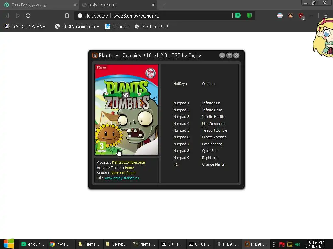Click the red flag tray icon
Screen dimensions: 333x249
point(282,244)
